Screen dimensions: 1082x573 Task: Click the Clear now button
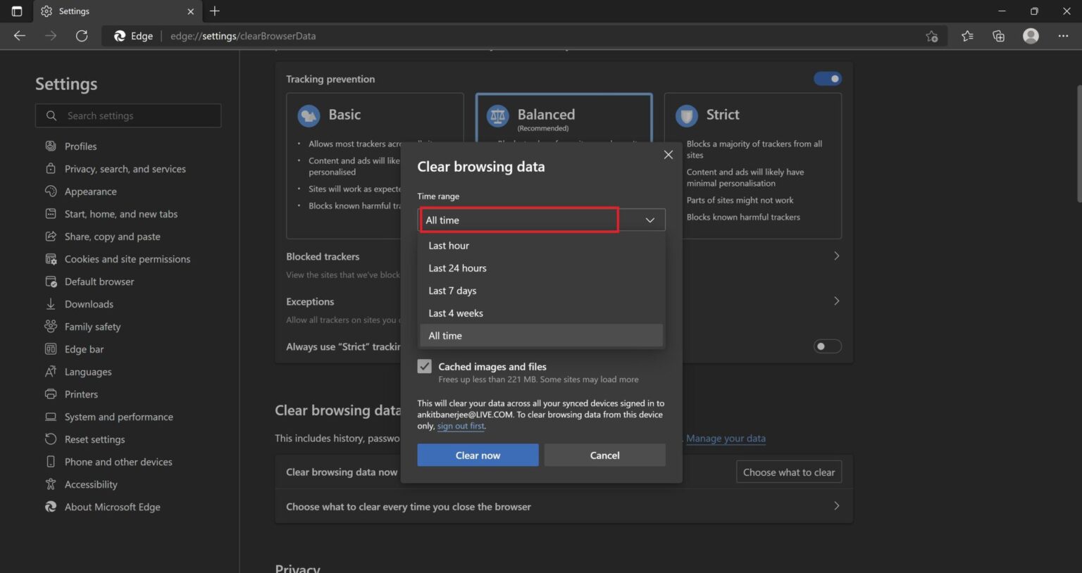[477, 455]
